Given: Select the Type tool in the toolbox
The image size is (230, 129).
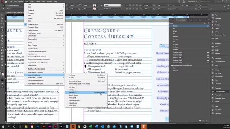Looking at the screenshot, I should [2, 30].
